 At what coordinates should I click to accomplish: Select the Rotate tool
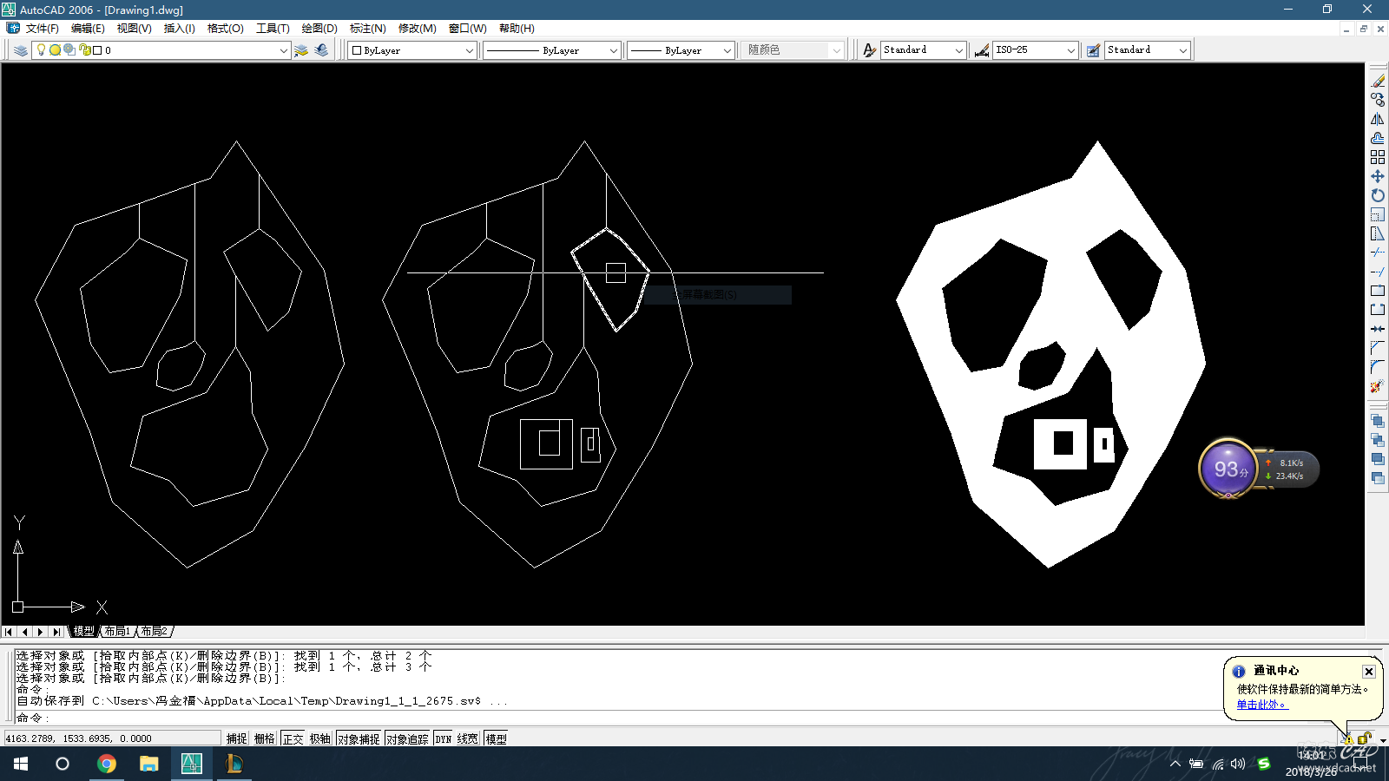coord(1378,195)
